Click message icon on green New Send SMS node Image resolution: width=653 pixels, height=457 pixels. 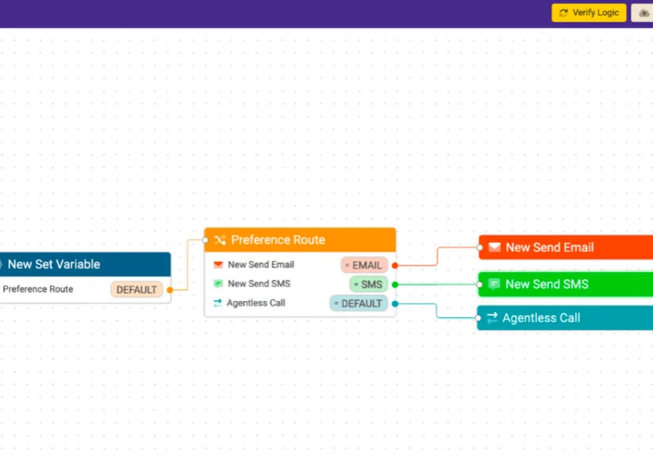(x=494, y=284)
